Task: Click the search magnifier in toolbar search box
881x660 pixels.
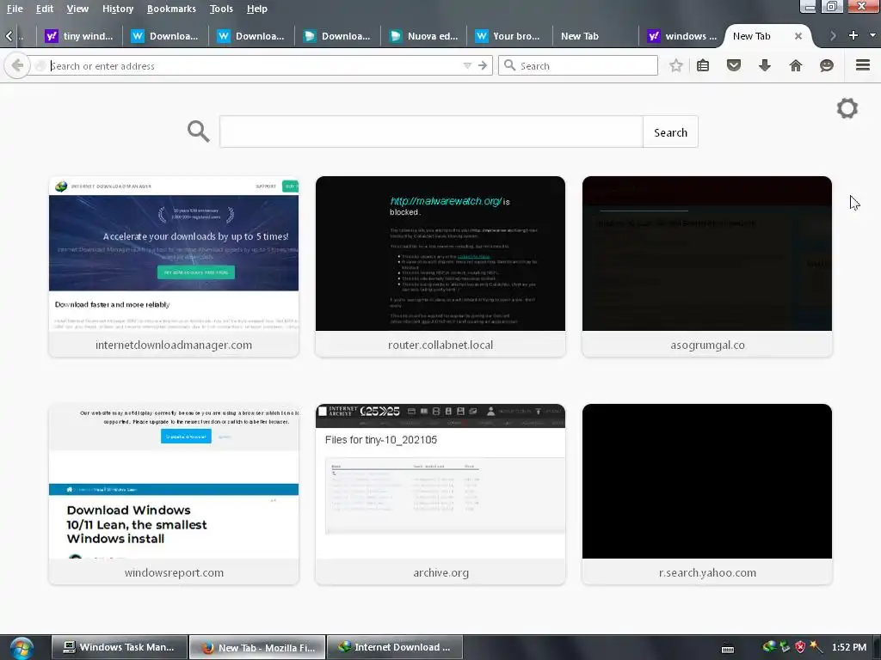Action: coord(509,65)
